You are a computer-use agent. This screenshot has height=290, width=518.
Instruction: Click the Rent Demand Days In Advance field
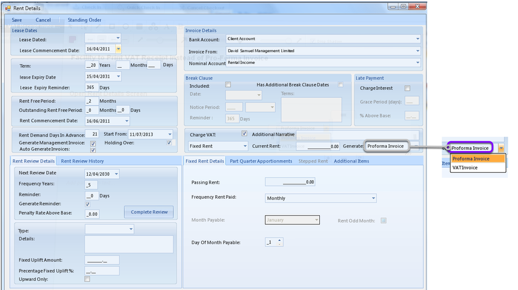tap(92, 134)
